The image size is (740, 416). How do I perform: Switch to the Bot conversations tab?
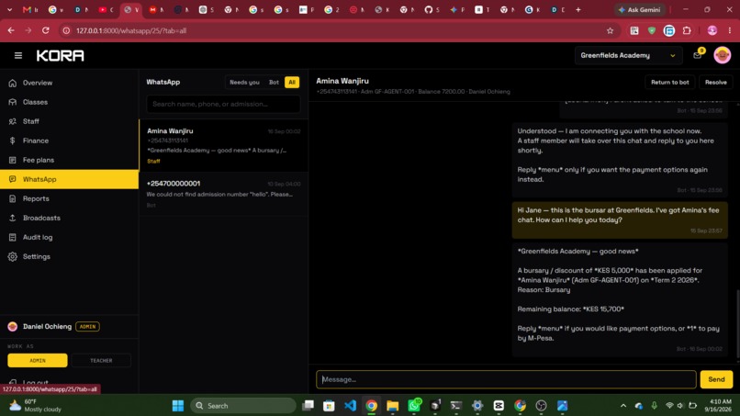274,82
